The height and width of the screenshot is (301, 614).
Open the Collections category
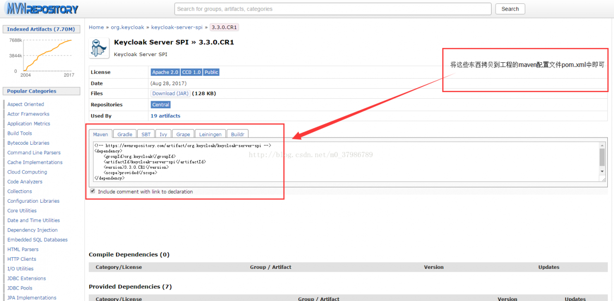click(x=20, y=191)
